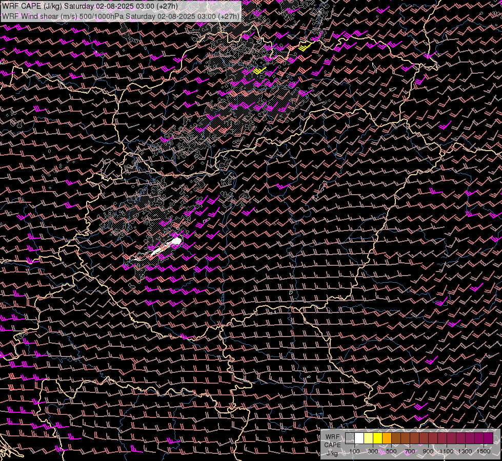Click the 700 label on CAPE legend
Screen dimensions: 502x461
pos(410,451)
